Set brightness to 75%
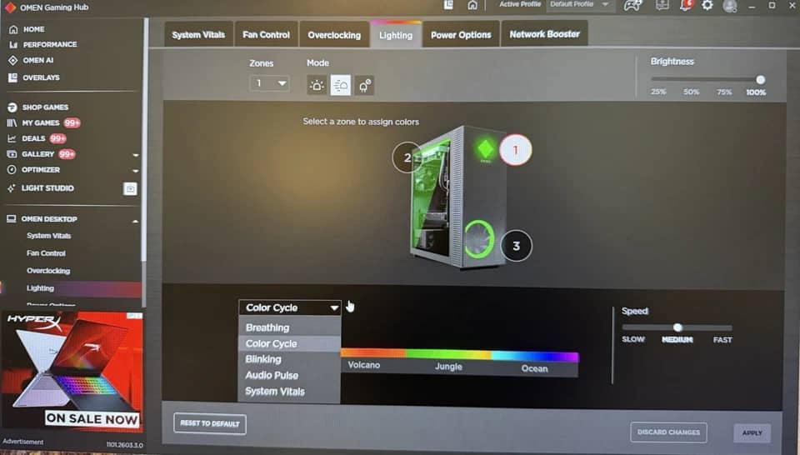Screen dimensions: 800x455 pyautogui.click(x=724, y=92)
